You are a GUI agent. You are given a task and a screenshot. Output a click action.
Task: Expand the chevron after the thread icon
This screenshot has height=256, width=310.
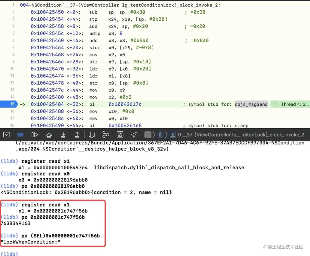[166, 135]
